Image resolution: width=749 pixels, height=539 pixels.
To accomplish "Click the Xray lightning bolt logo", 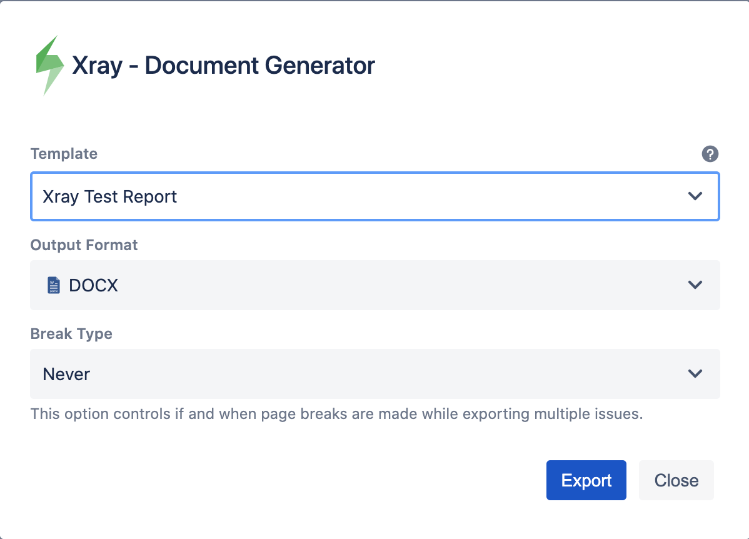I will point(49,66).
